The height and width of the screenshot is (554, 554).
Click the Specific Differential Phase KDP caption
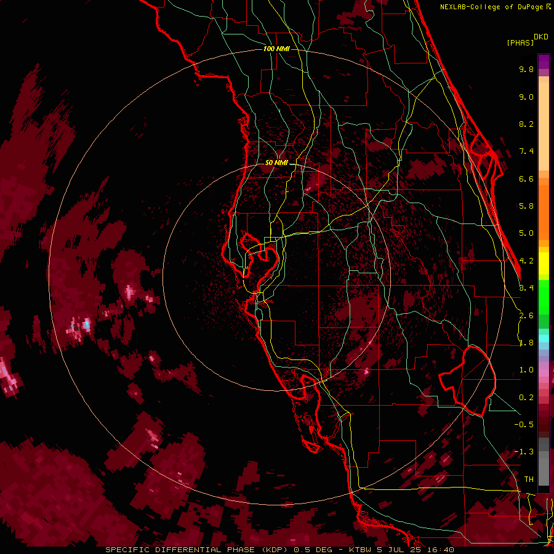(279, 550)
